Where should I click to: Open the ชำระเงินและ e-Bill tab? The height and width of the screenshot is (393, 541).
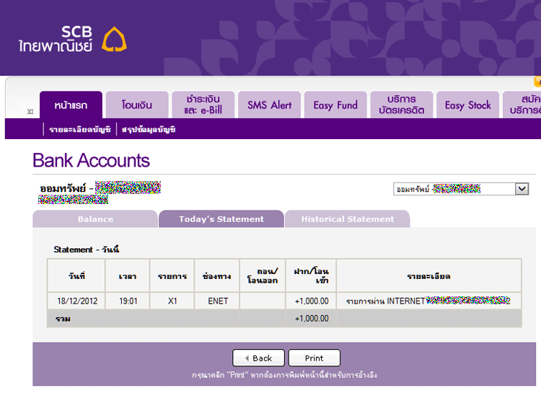point(203,105)
